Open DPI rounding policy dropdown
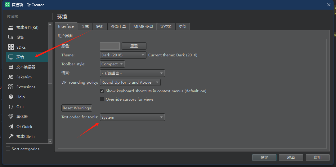The image size is (336, 167). [x=130, y=82]
